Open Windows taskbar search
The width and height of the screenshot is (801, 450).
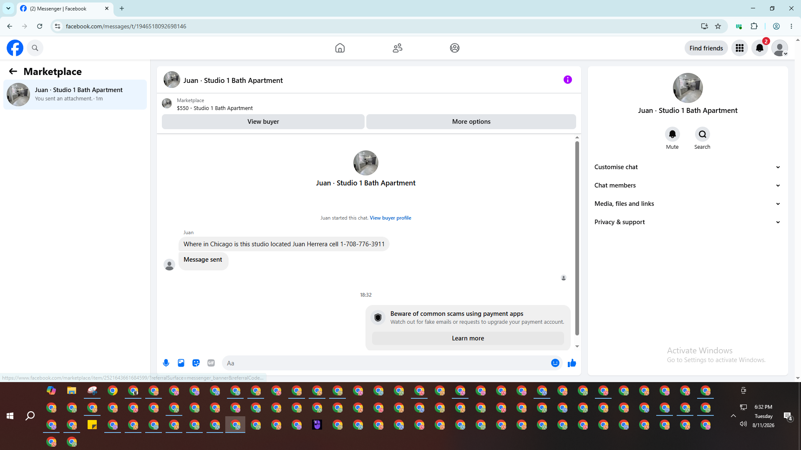pos(30,416)
